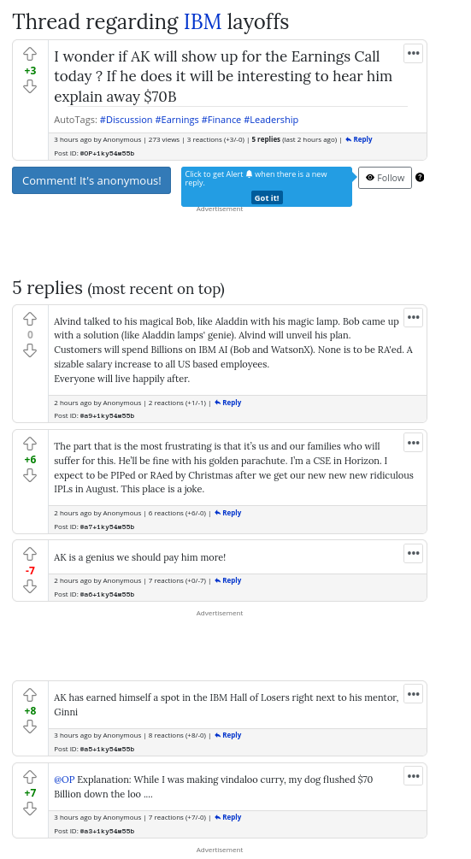Image resolution: width=471 pixels, height=859 pixels.
Task: Open the three-dot menu on the original post
Action: (414, 53)
